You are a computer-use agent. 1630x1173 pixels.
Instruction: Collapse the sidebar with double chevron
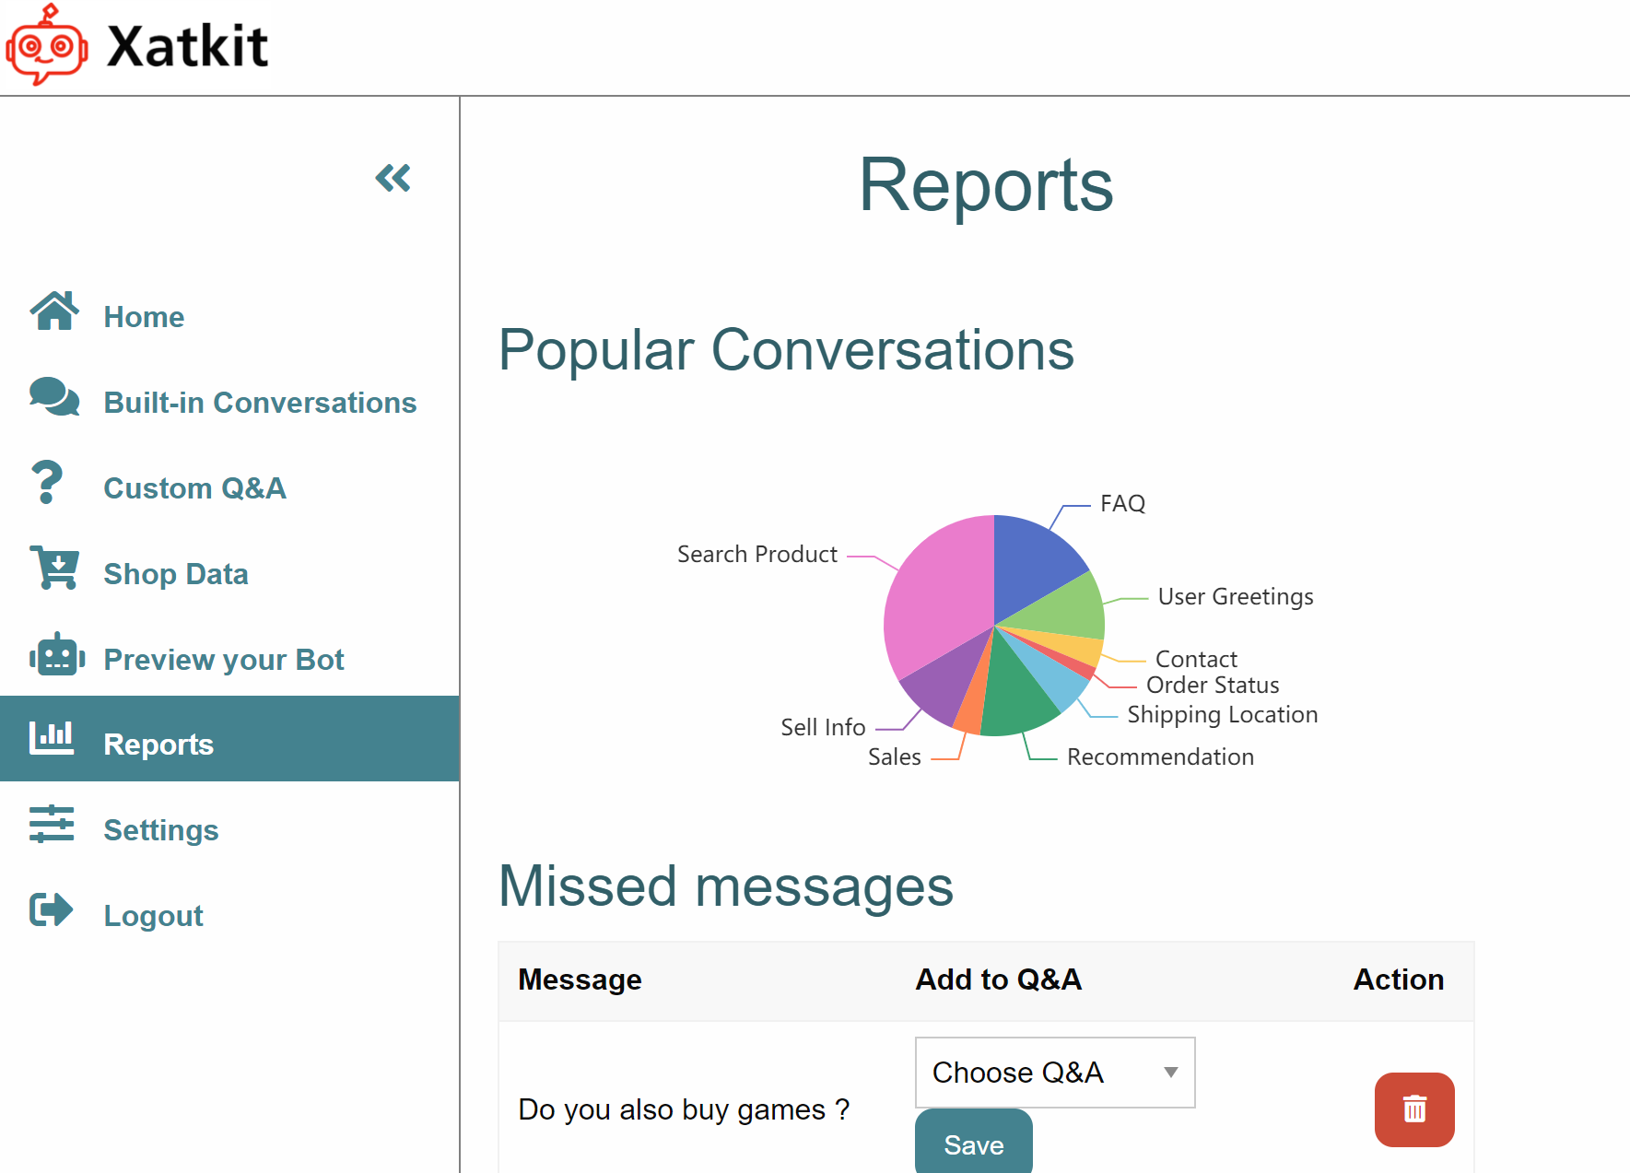[393, 177]
